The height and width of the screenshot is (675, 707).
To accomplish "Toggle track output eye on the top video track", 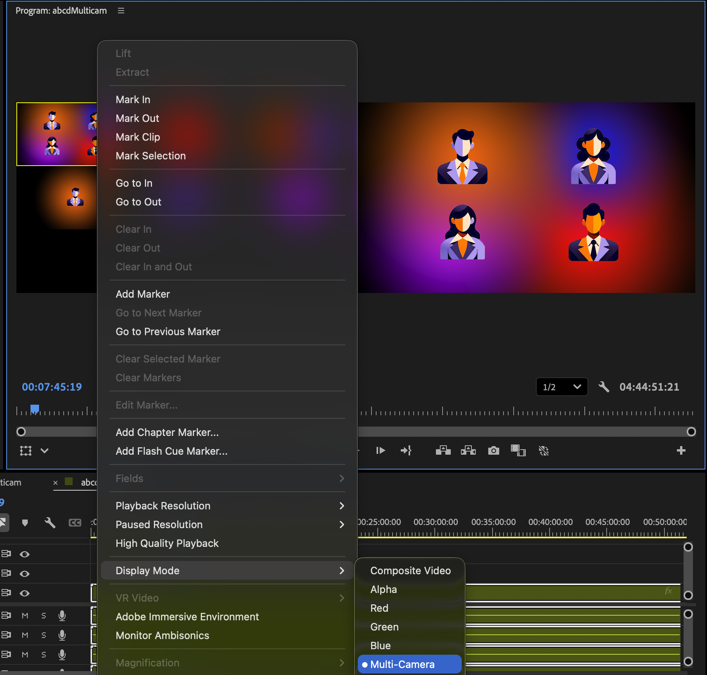I will [x=25, y=554].
